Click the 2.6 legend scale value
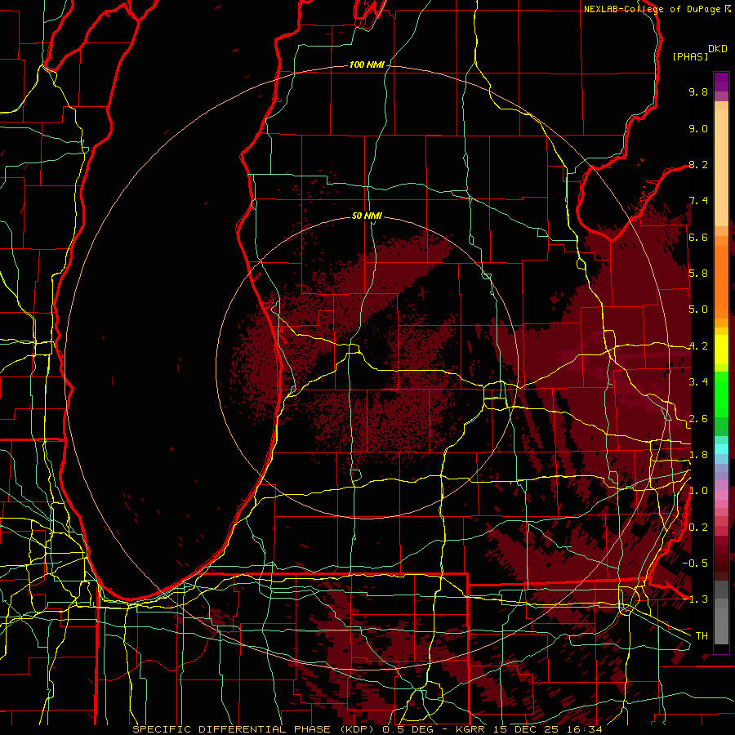 [698, 419]
